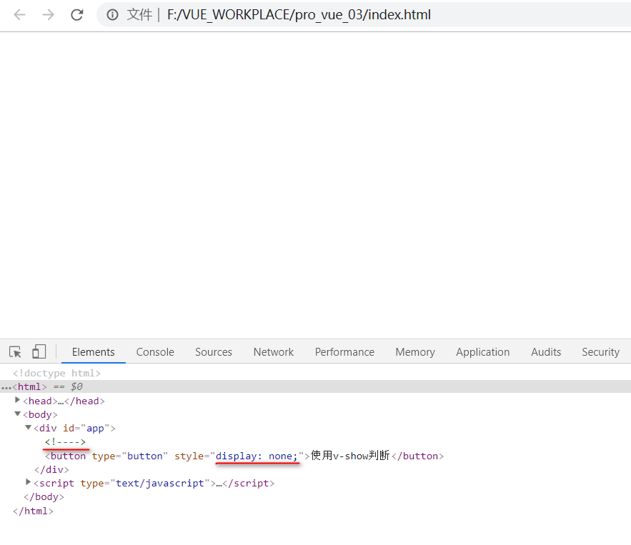This screenshot has height=545, width=631.
Task: Select the closing div tag
Action: (x=51, y=469)
